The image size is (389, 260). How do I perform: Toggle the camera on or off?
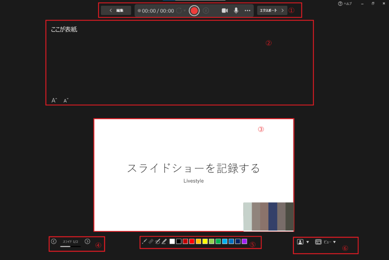tap(225, 11)
